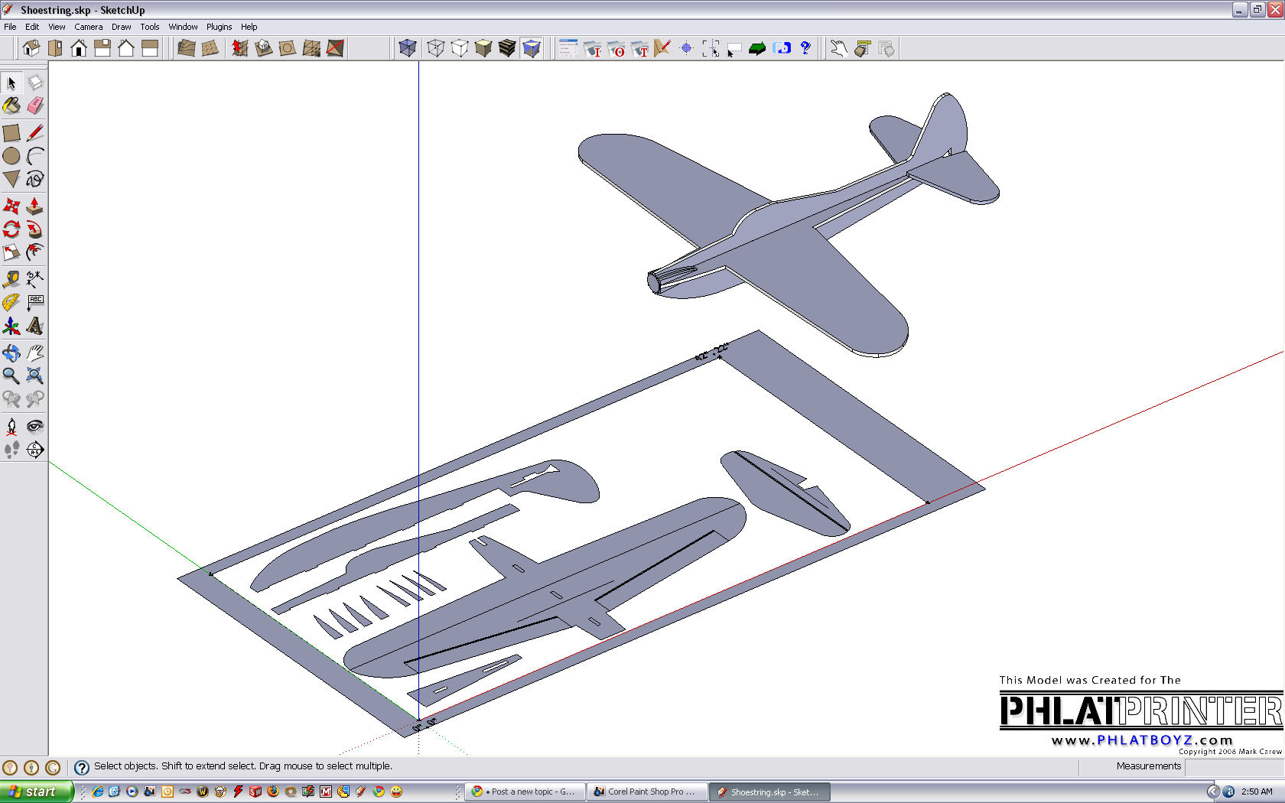The width and height of the screenshot is (1285, 803).
Task: Select the Paint Bucket tool
Action: coord(11,106)
